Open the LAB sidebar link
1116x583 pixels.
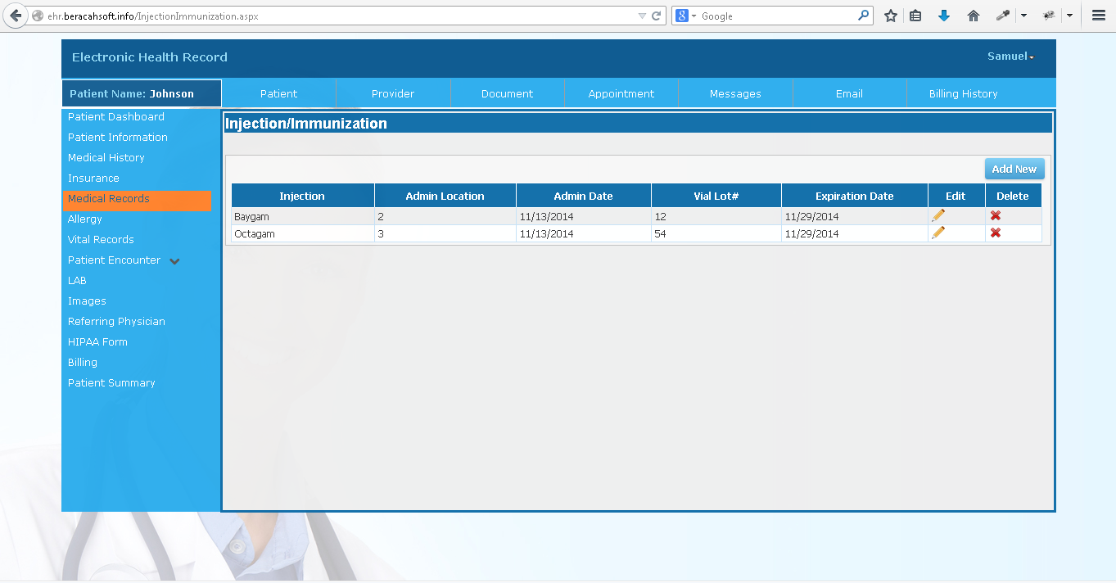[x=77, y=281]
